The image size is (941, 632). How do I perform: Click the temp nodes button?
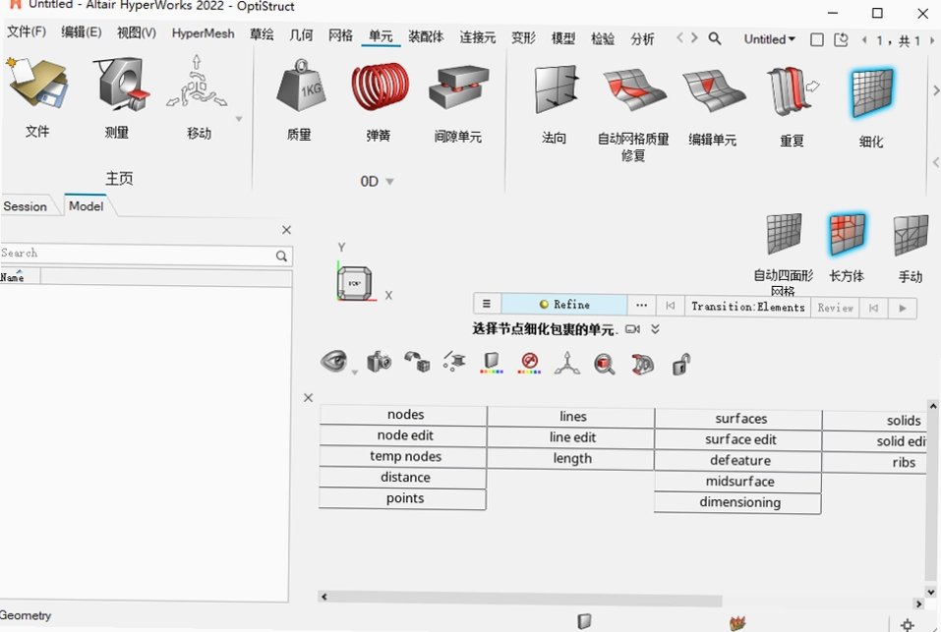(403, 456)
